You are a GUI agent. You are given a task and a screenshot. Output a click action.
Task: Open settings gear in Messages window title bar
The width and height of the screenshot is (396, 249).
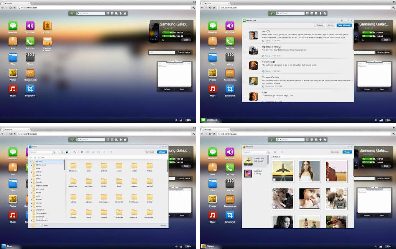pyautogui.click(x=342, y=20)
